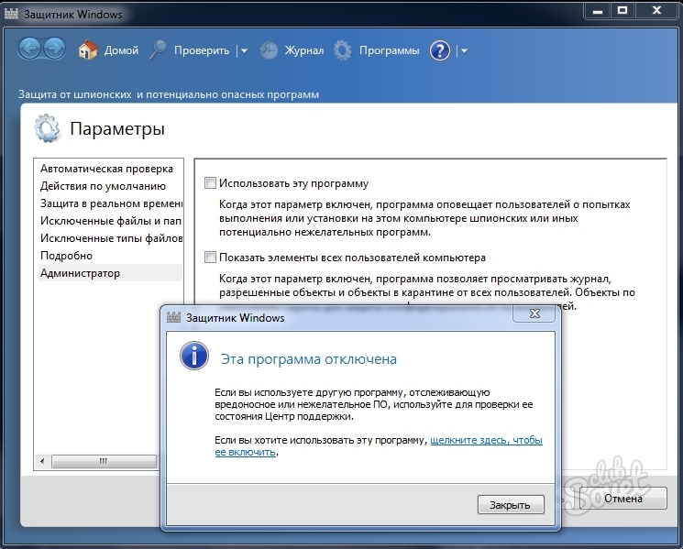Select Исключенные файлы и папки entry
This screenshot has width=683, height=549.
point(111,221)
